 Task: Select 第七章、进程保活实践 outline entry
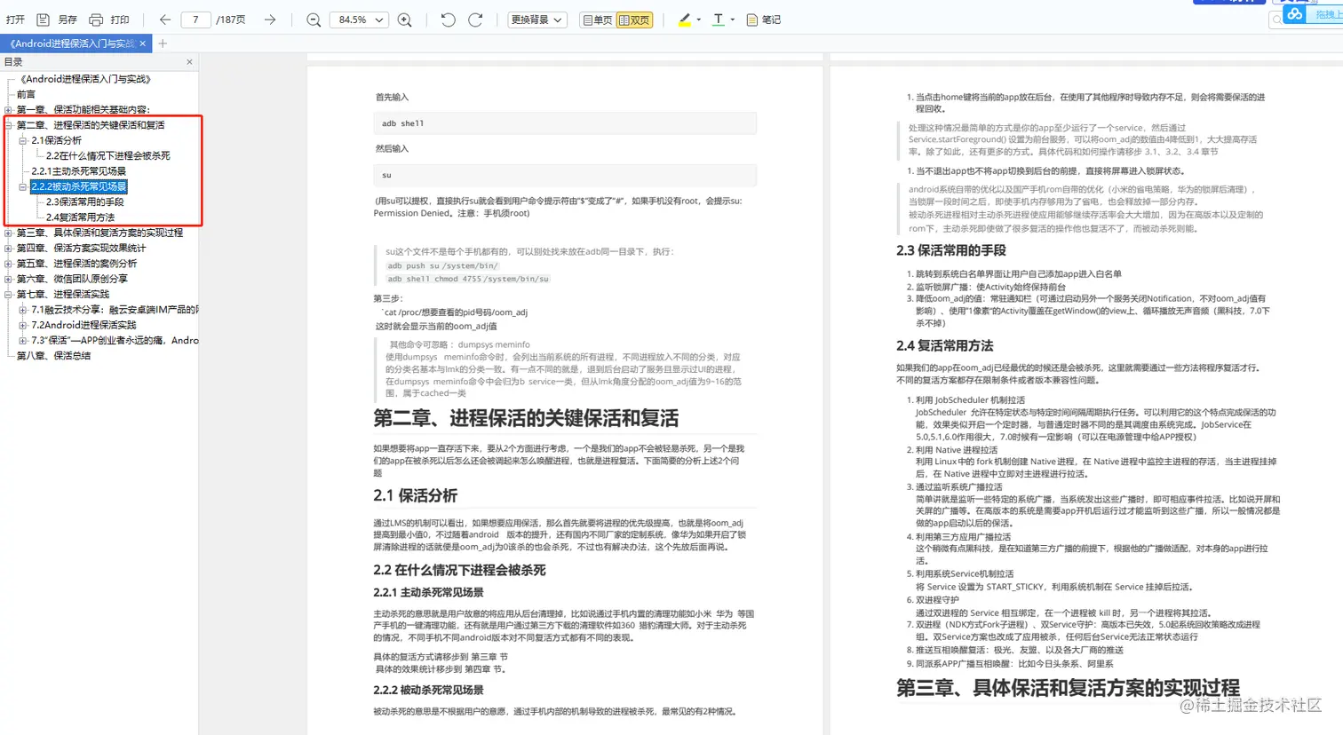[x=64, y=295]
